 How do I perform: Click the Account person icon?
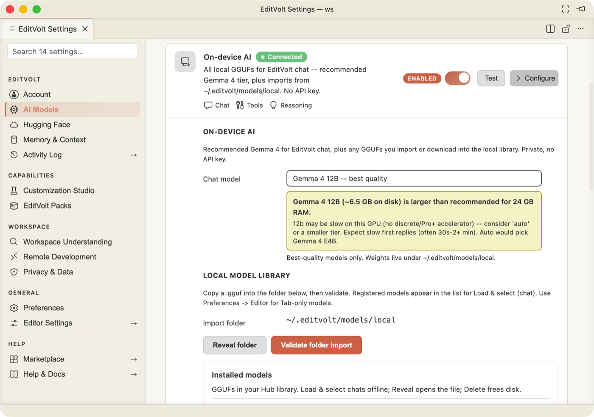tap(14, 95)
